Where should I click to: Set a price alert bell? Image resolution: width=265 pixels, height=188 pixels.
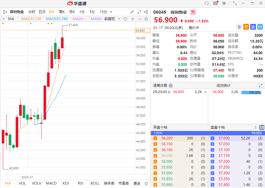pos(239,27)
